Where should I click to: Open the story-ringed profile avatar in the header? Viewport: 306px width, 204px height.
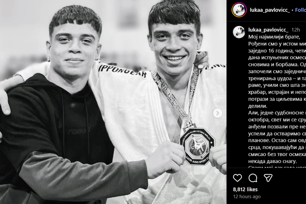tap(239, 10)
